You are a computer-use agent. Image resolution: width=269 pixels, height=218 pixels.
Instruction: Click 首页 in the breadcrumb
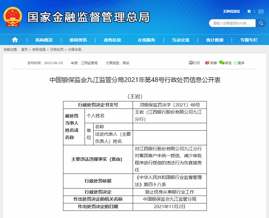click(x=24, y=50)
